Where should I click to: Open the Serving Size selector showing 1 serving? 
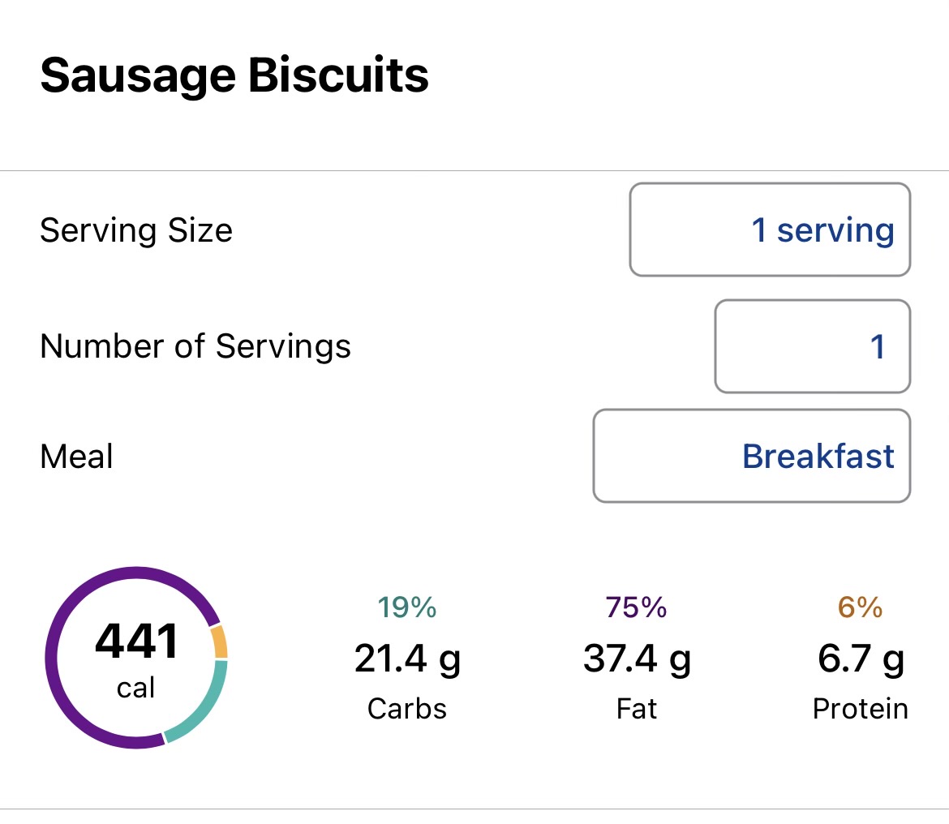[769, 230]
